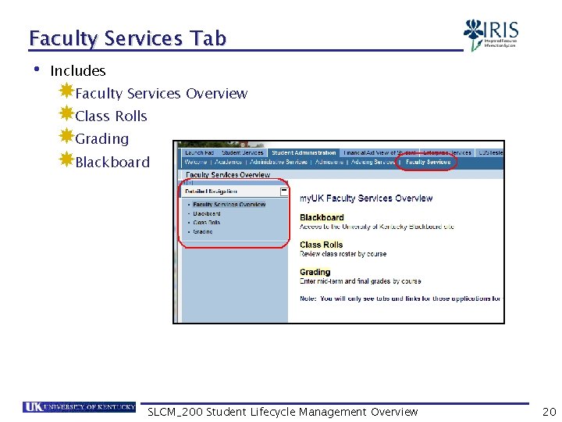The image size is (562, 422).
Task: Go to the Academics sub-tab
Action: [228, 163]
